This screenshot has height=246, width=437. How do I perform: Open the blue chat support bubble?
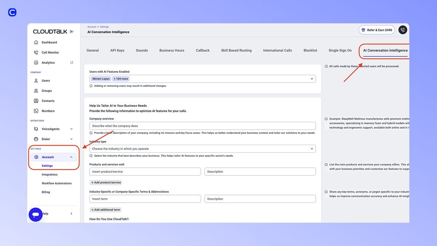coord(36,215)
